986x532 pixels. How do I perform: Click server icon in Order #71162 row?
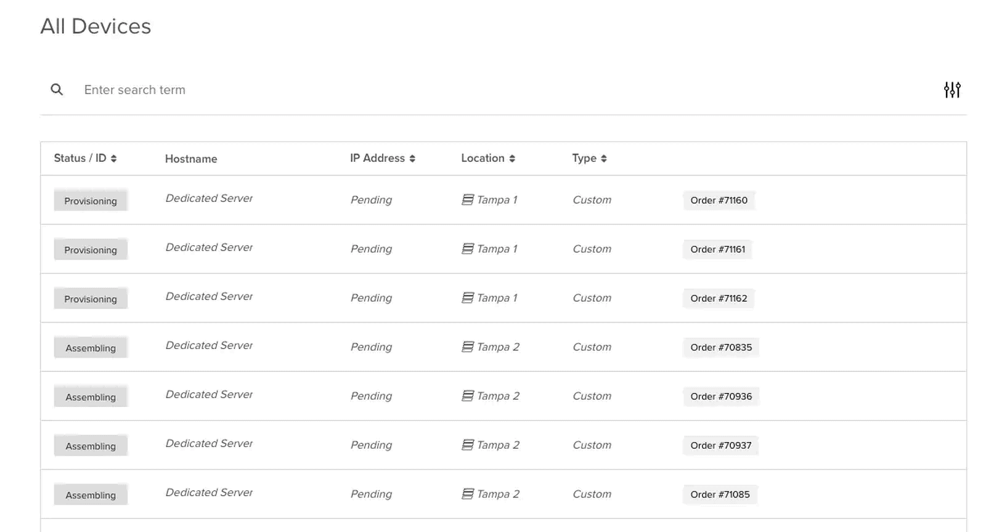(x=468, y=297)
